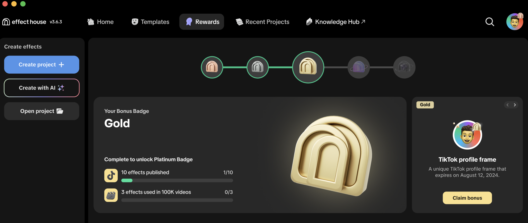Open the Recent Projects tab
This screenshot has height=223, width=528.
click(262, 22)
